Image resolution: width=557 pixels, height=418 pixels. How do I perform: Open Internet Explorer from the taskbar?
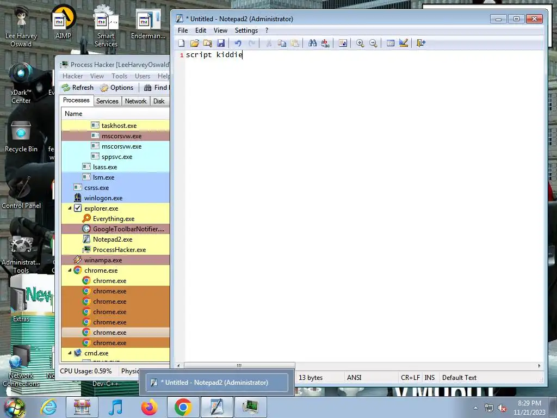click(48, 407)
